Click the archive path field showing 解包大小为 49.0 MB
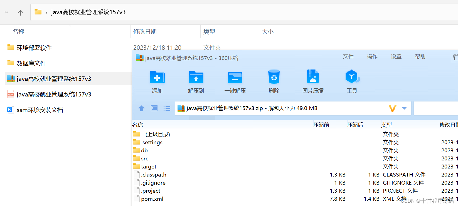 pyautogui.click(x=293, y=108)
